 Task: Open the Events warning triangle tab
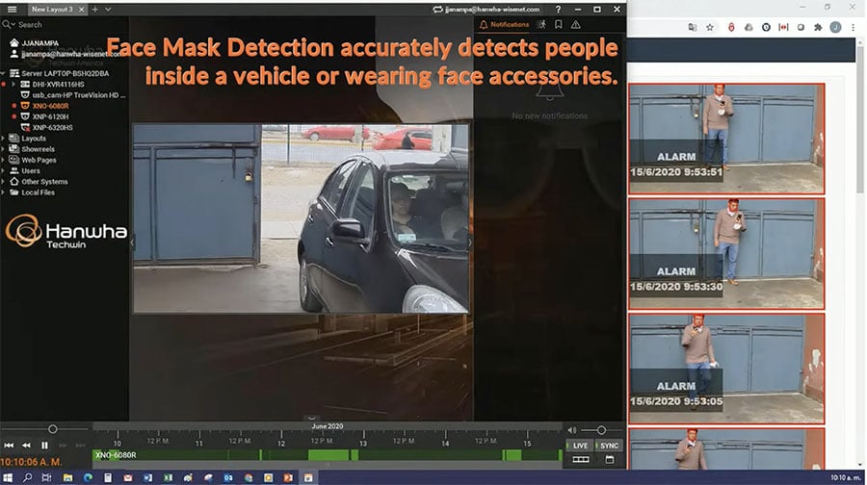tap(575, 24)
